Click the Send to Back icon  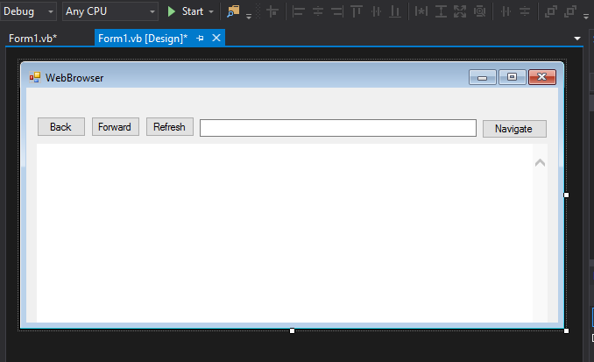point(569,11)
